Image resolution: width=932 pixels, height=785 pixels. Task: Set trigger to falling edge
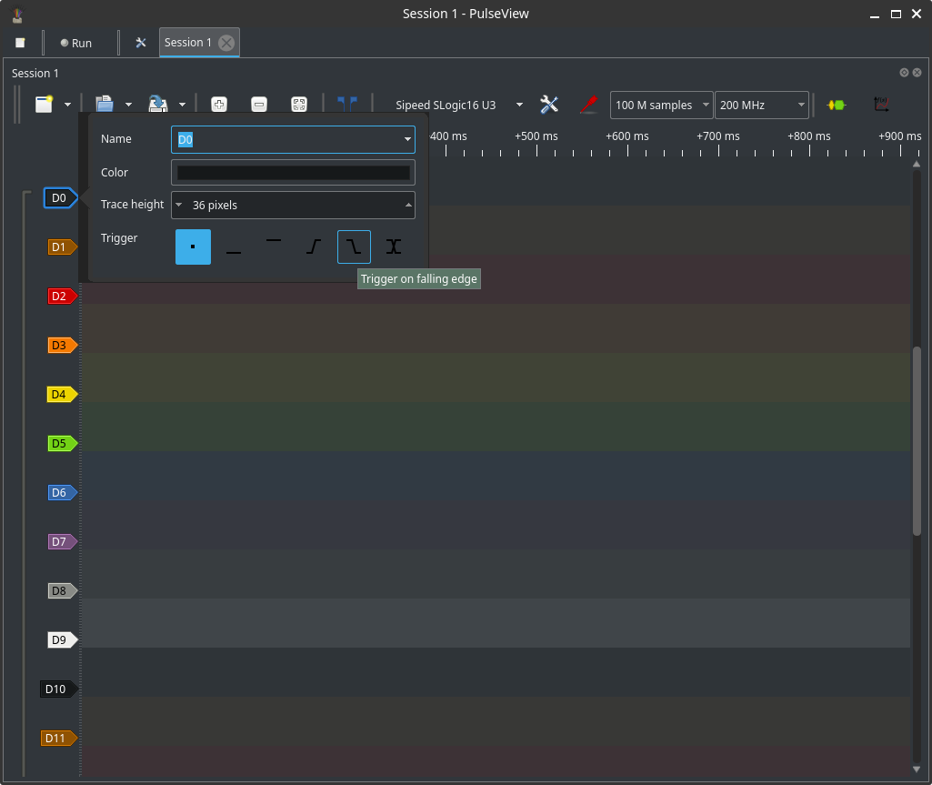pos(354,247)
